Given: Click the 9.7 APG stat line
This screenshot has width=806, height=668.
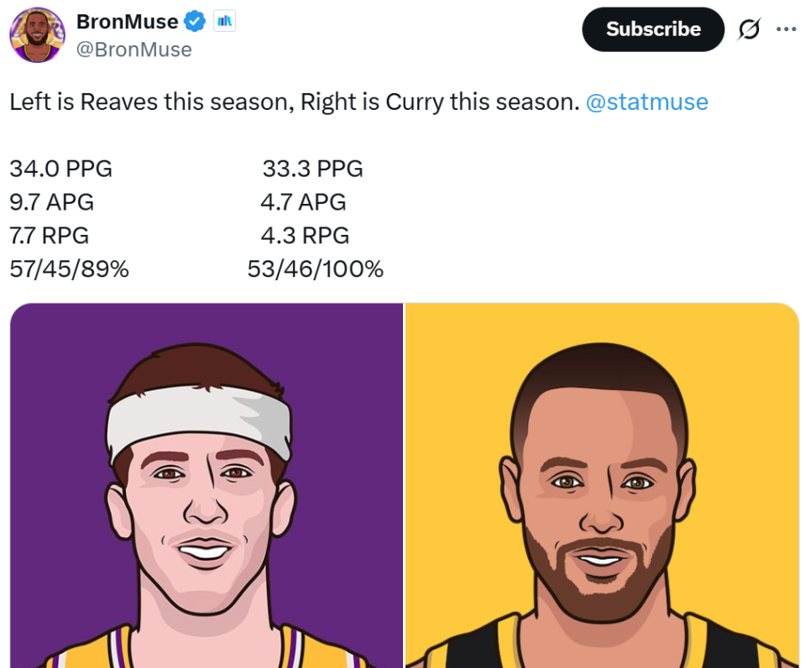Looking at the screenshot, I should pos(52,202).
